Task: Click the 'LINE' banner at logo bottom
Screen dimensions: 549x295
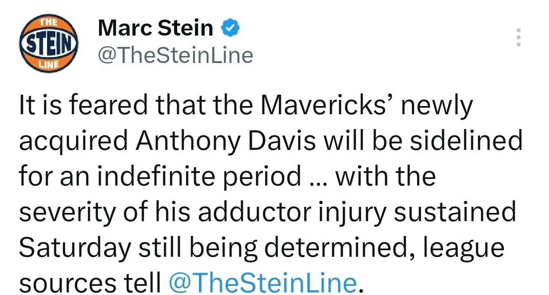Action: 48,64
